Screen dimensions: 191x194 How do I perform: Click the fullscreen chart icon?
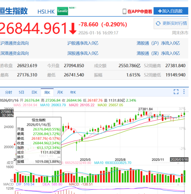pos(176,92)
